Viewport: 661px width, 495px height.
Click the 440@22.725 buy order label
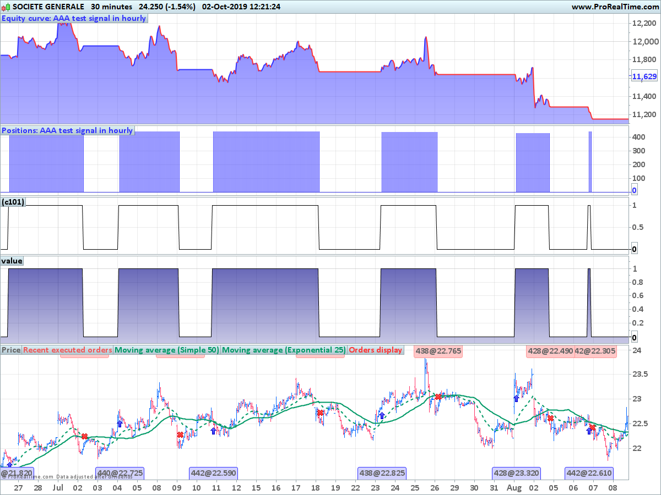coord(120,472)
